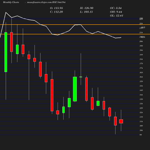Click the lower orange horizontal level line
The width and height of the screenshot is (150, 150).
click(75, 34)
